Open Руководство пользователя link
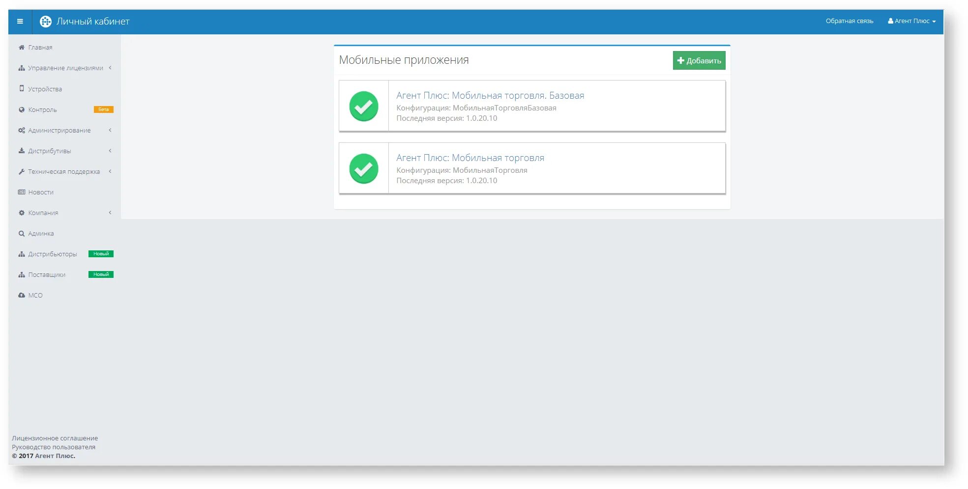The height and width of the screenshot is (489, 968). click(x=54, y=447)
